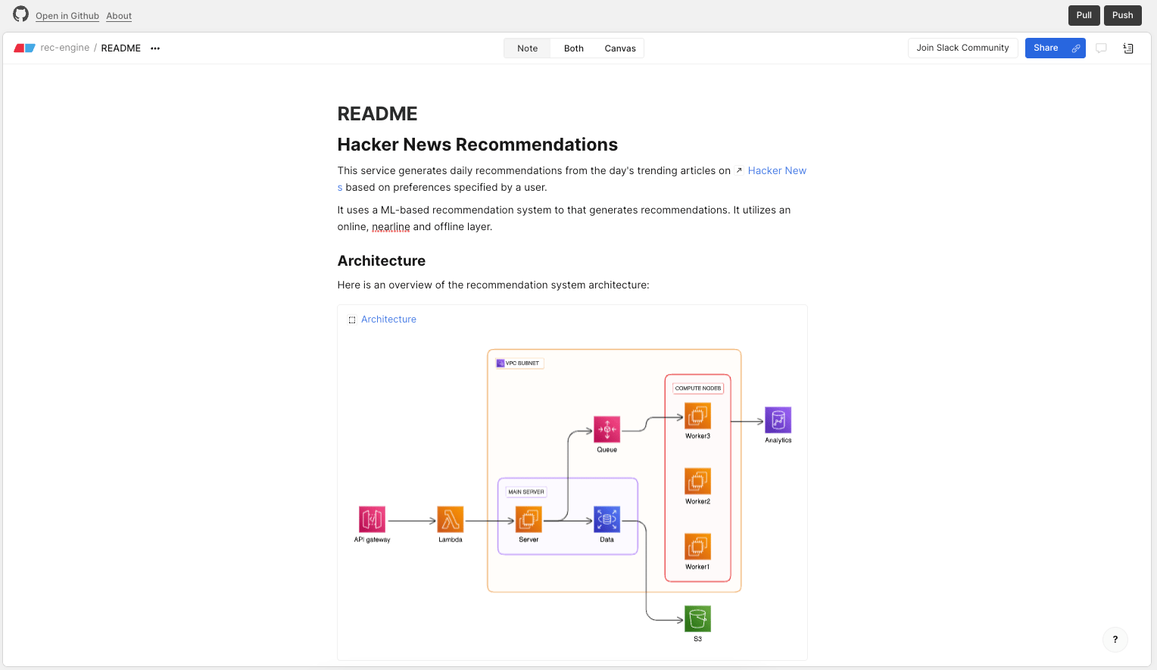Click the misspelled word 'nearline'
Image resolution: width=1157 pixels, height=670 pixels.
click(x=391, y=226)
